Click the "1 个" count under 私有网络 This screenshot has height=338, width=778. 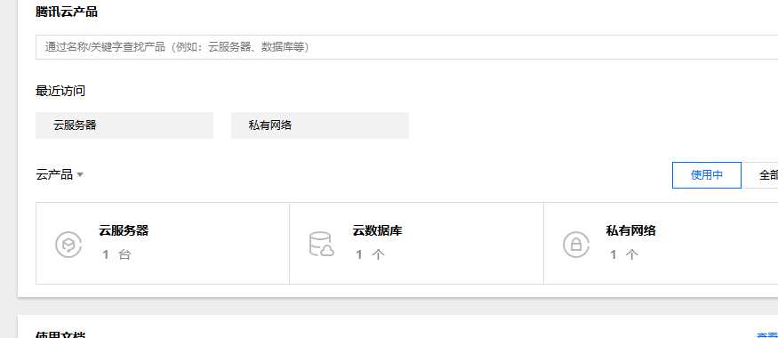pyautogui.click(x=624, y=254)
